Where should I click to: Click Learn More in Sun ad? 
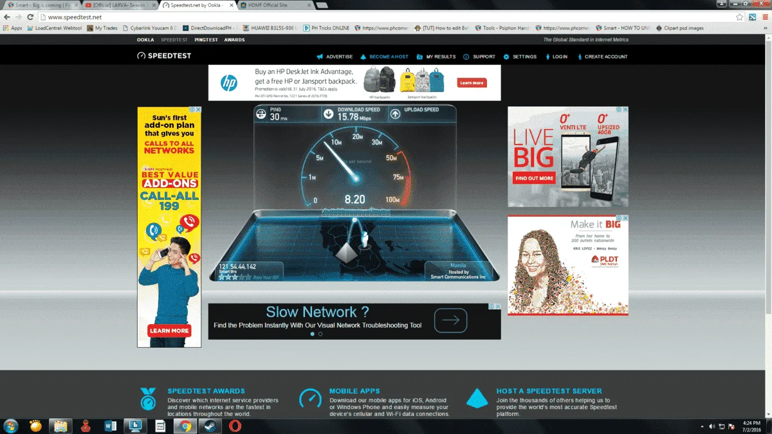coord(169,330)
